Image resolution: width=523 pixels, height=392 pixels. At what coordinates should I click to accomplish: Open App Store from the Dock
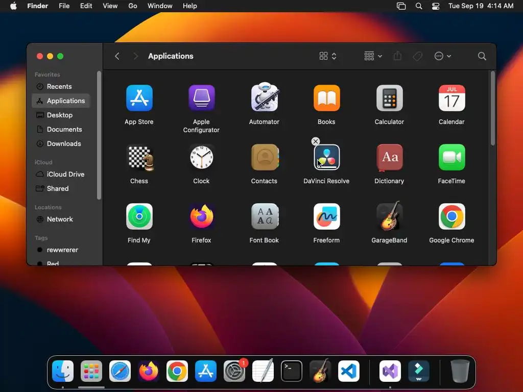[x=206, y=371]
